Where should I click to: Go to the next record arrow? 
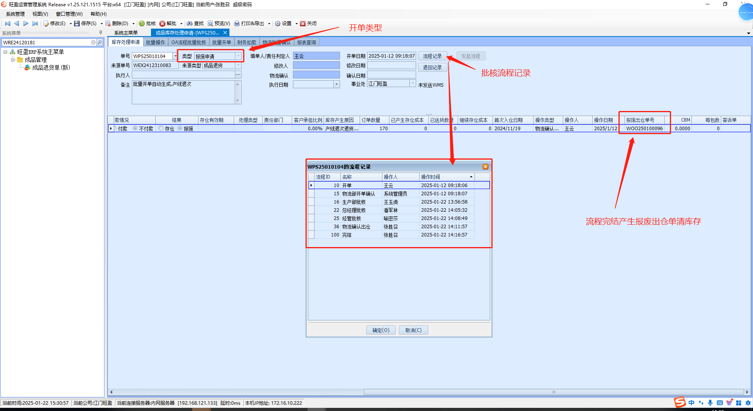click(26, 24)
